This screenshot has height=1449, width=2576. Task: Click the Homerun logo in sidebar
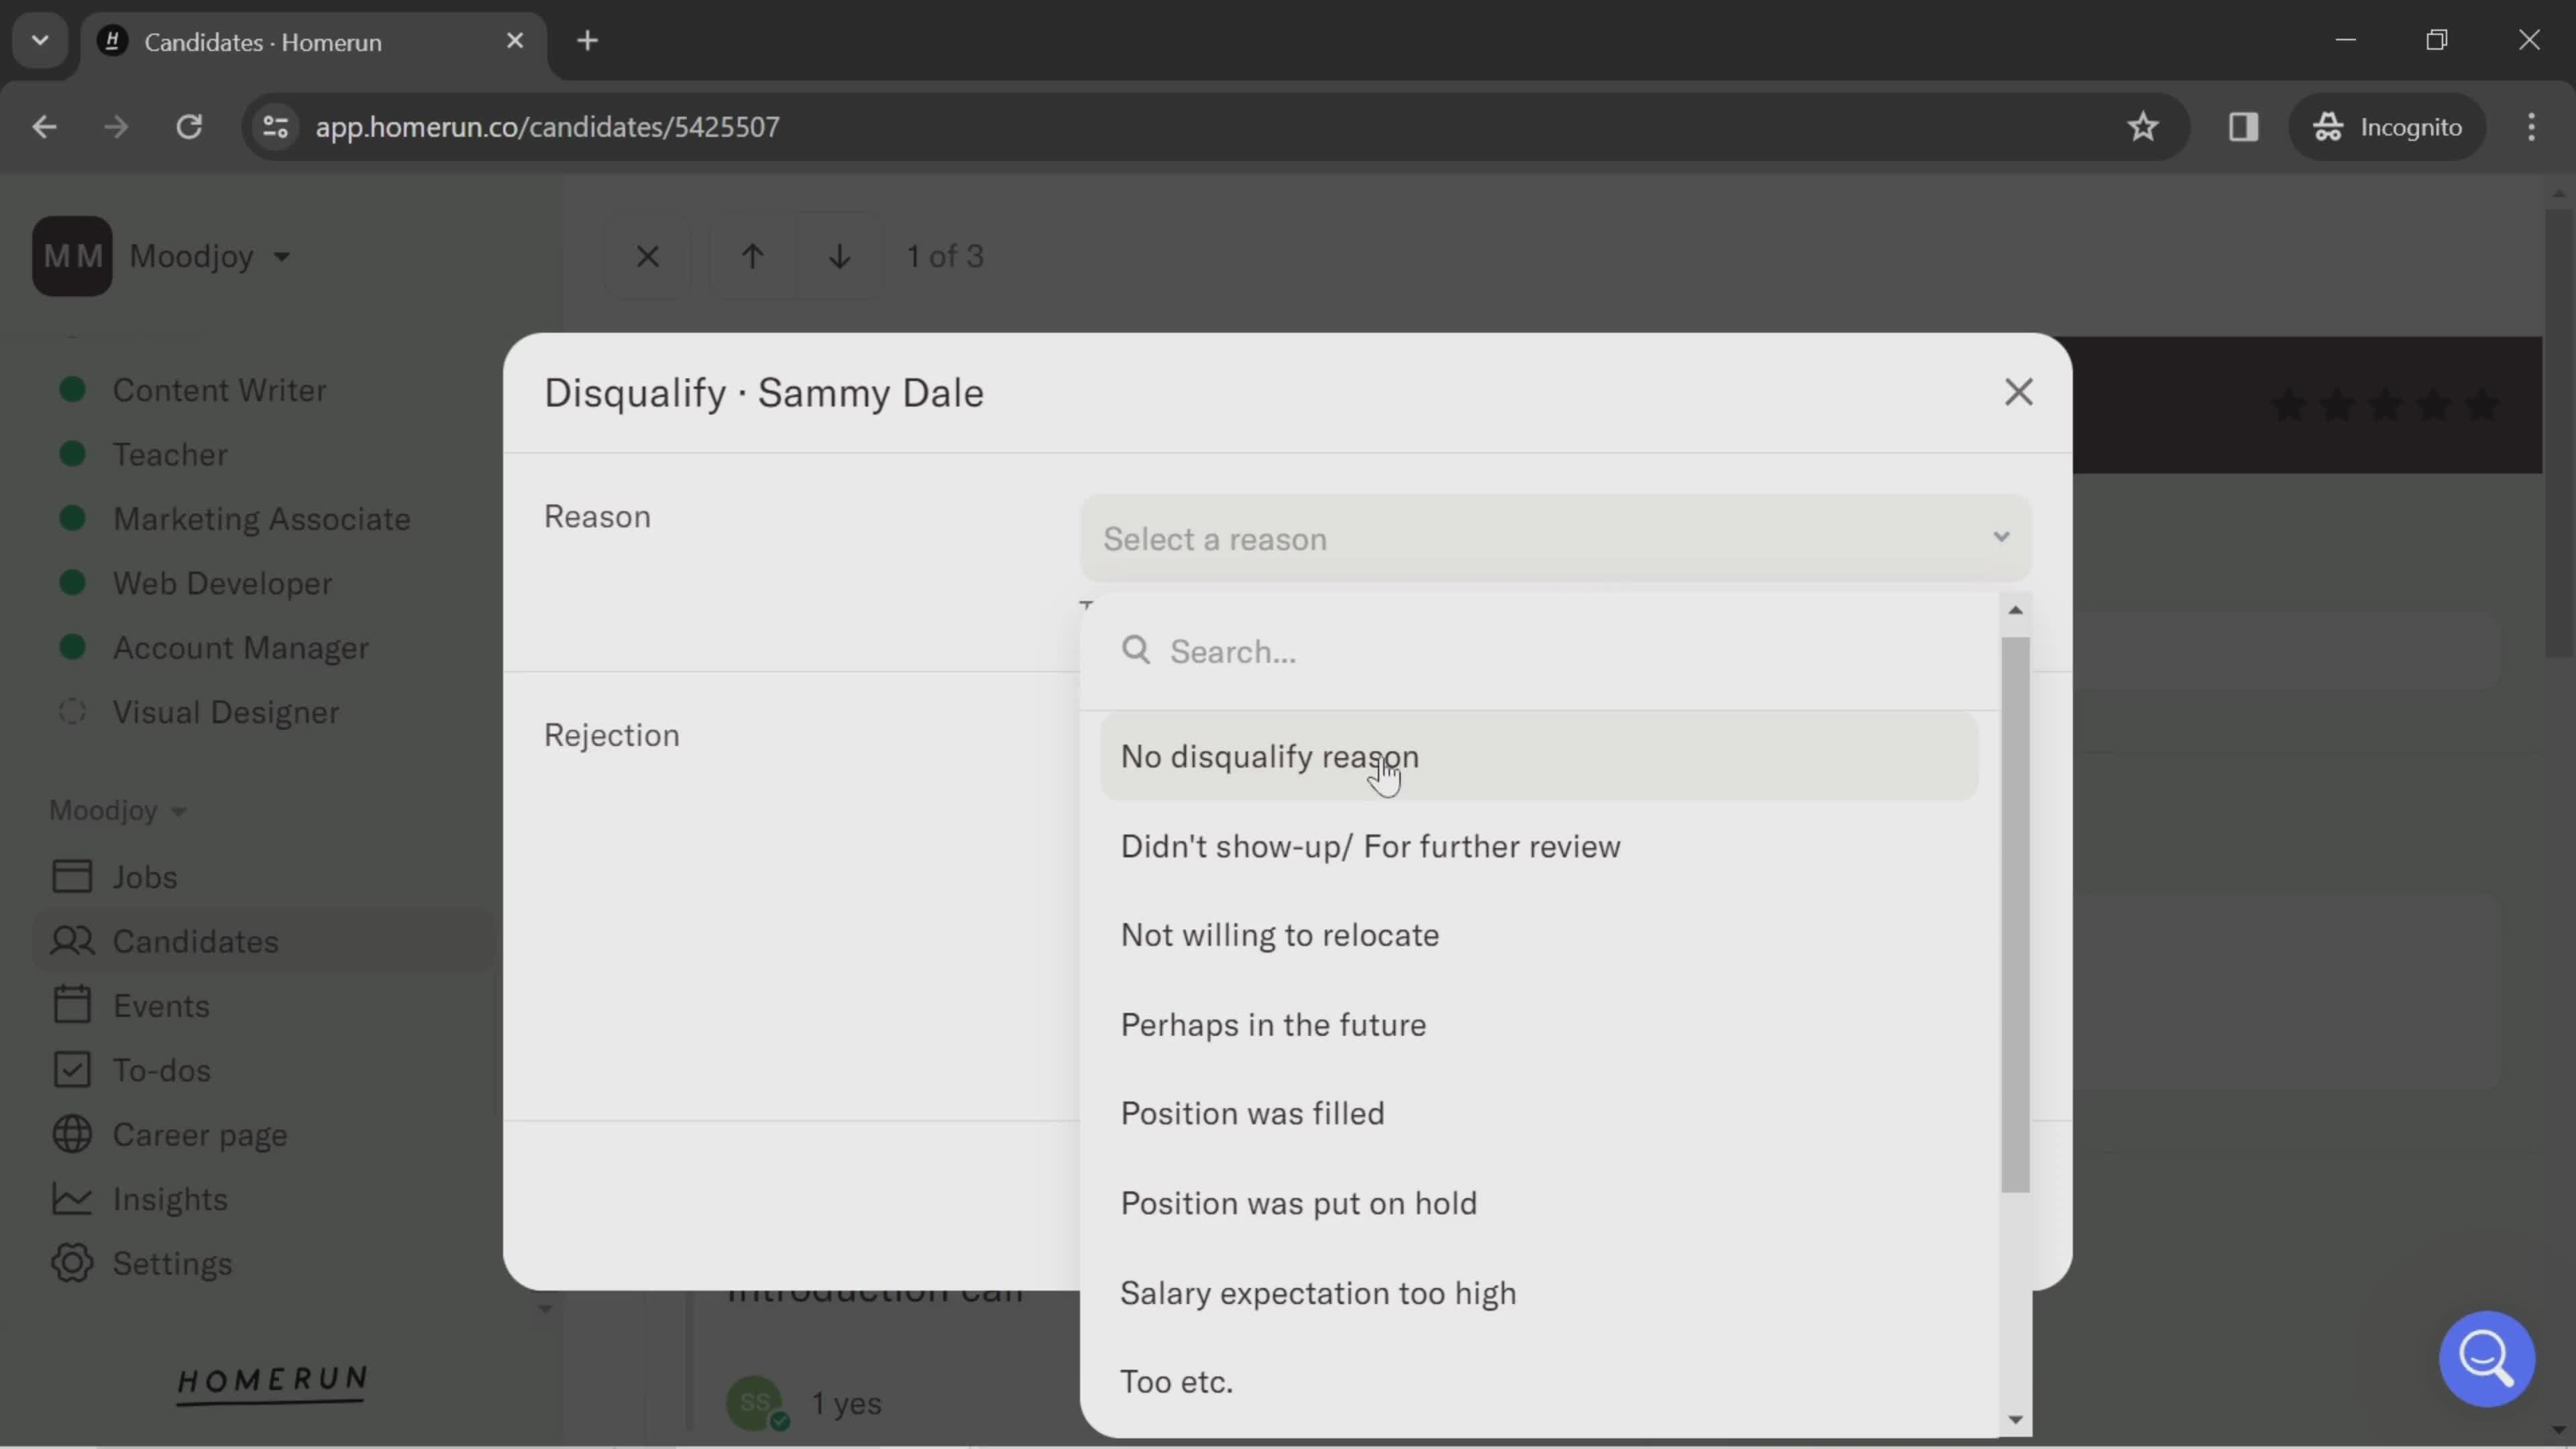click(272, 1385)
